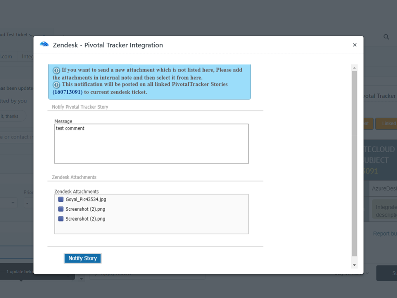Open the dropdown caret left of Priority field

12,203
